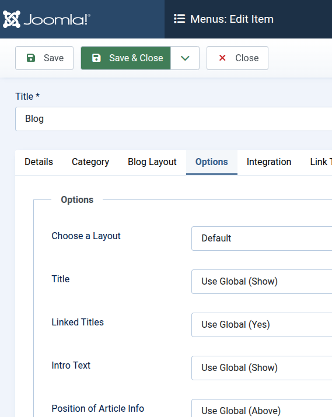Click the menu list icon beside Menus: Edit Item
This screenshot has height=417, width=332.
point(179,19)
